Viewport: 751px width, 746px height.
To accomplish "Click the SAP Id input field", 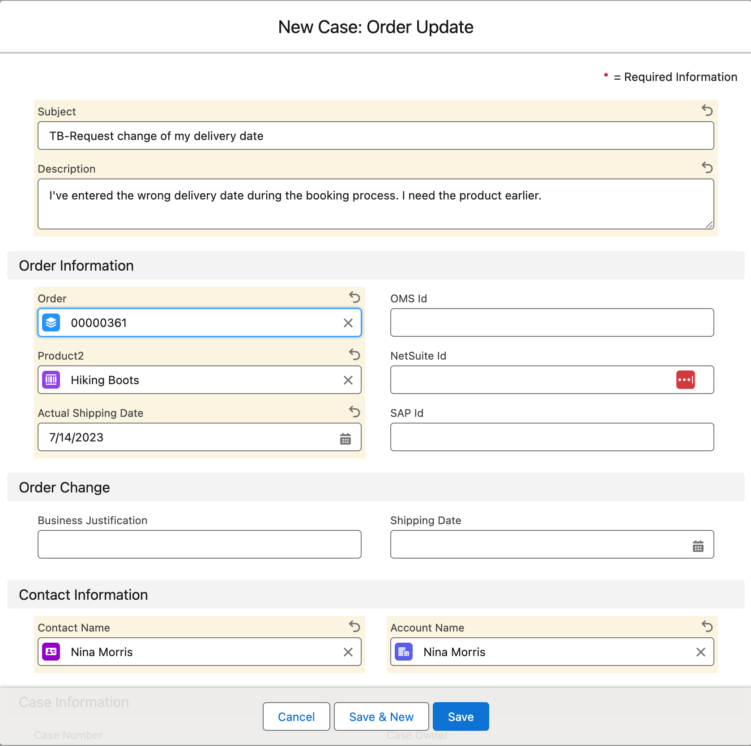I will coord(552,437).
